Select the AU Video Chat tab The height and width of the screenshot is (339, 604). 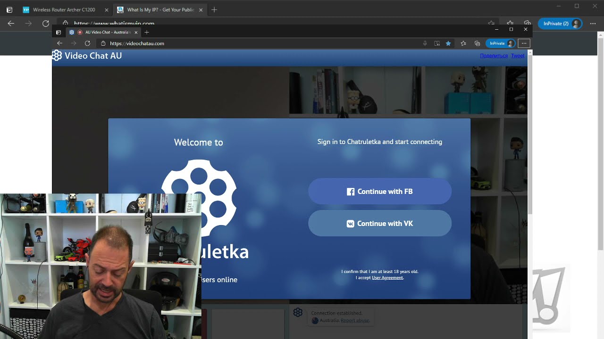click(103, 32)
